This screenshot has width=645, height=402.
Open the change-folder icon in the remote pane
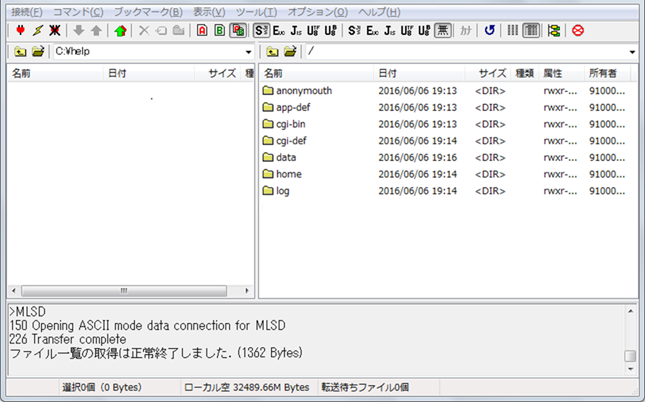pyautogui.click(x=290, y=52)
